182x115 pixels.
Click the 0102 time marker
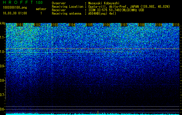(37, 25)
